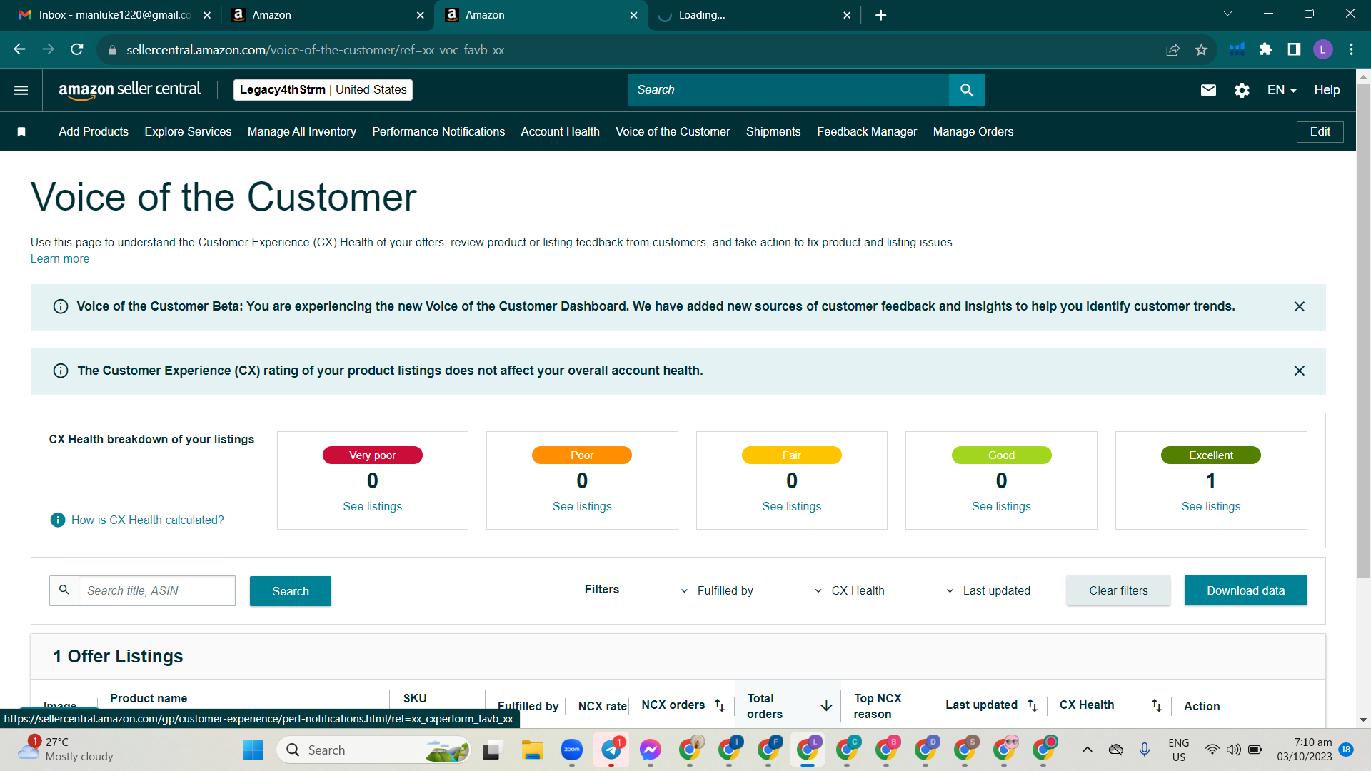Screen dimensions: 1371x771
Task: Expand the Fulfilled by filter dropdown
Action: tap(718, 590)
